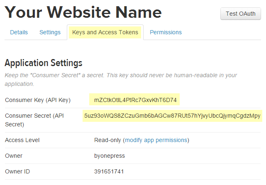
Task: Click the opening parenthesis before modify app permissions
Action: (124, 140)
